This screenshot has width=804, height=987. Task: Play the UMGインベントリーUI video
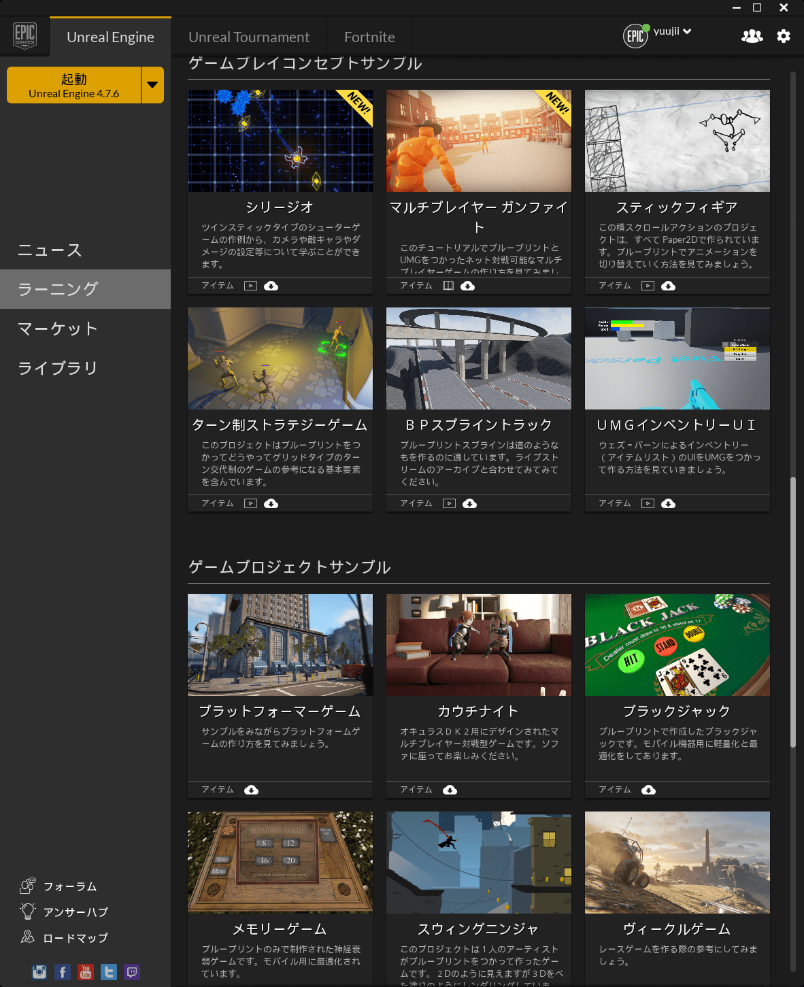coord(648,503)
